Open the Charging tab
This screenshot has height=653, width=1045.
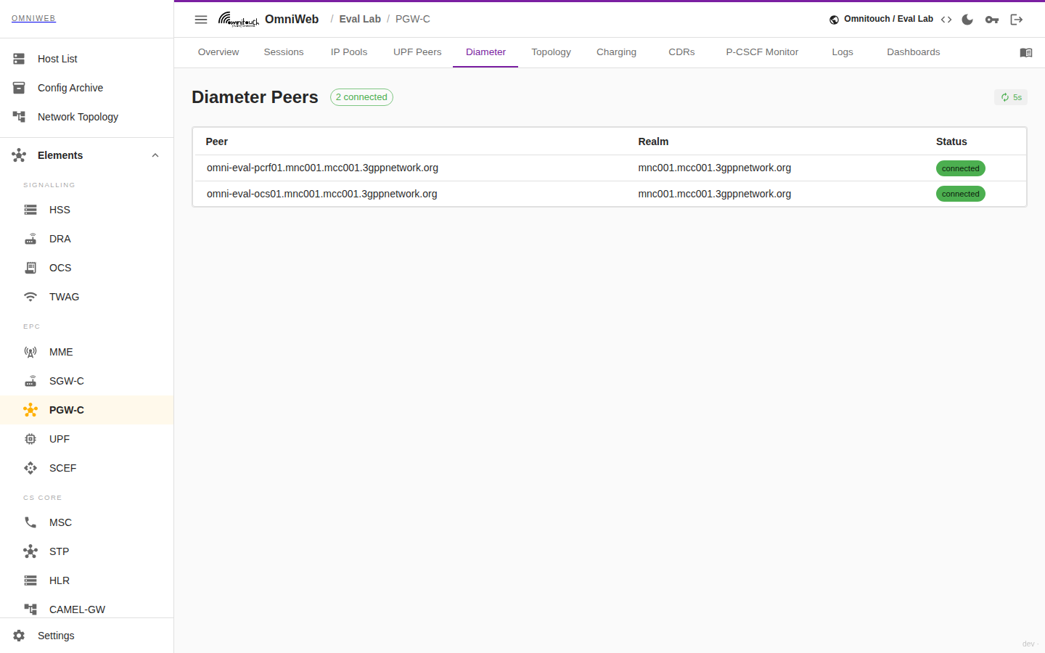616,52
